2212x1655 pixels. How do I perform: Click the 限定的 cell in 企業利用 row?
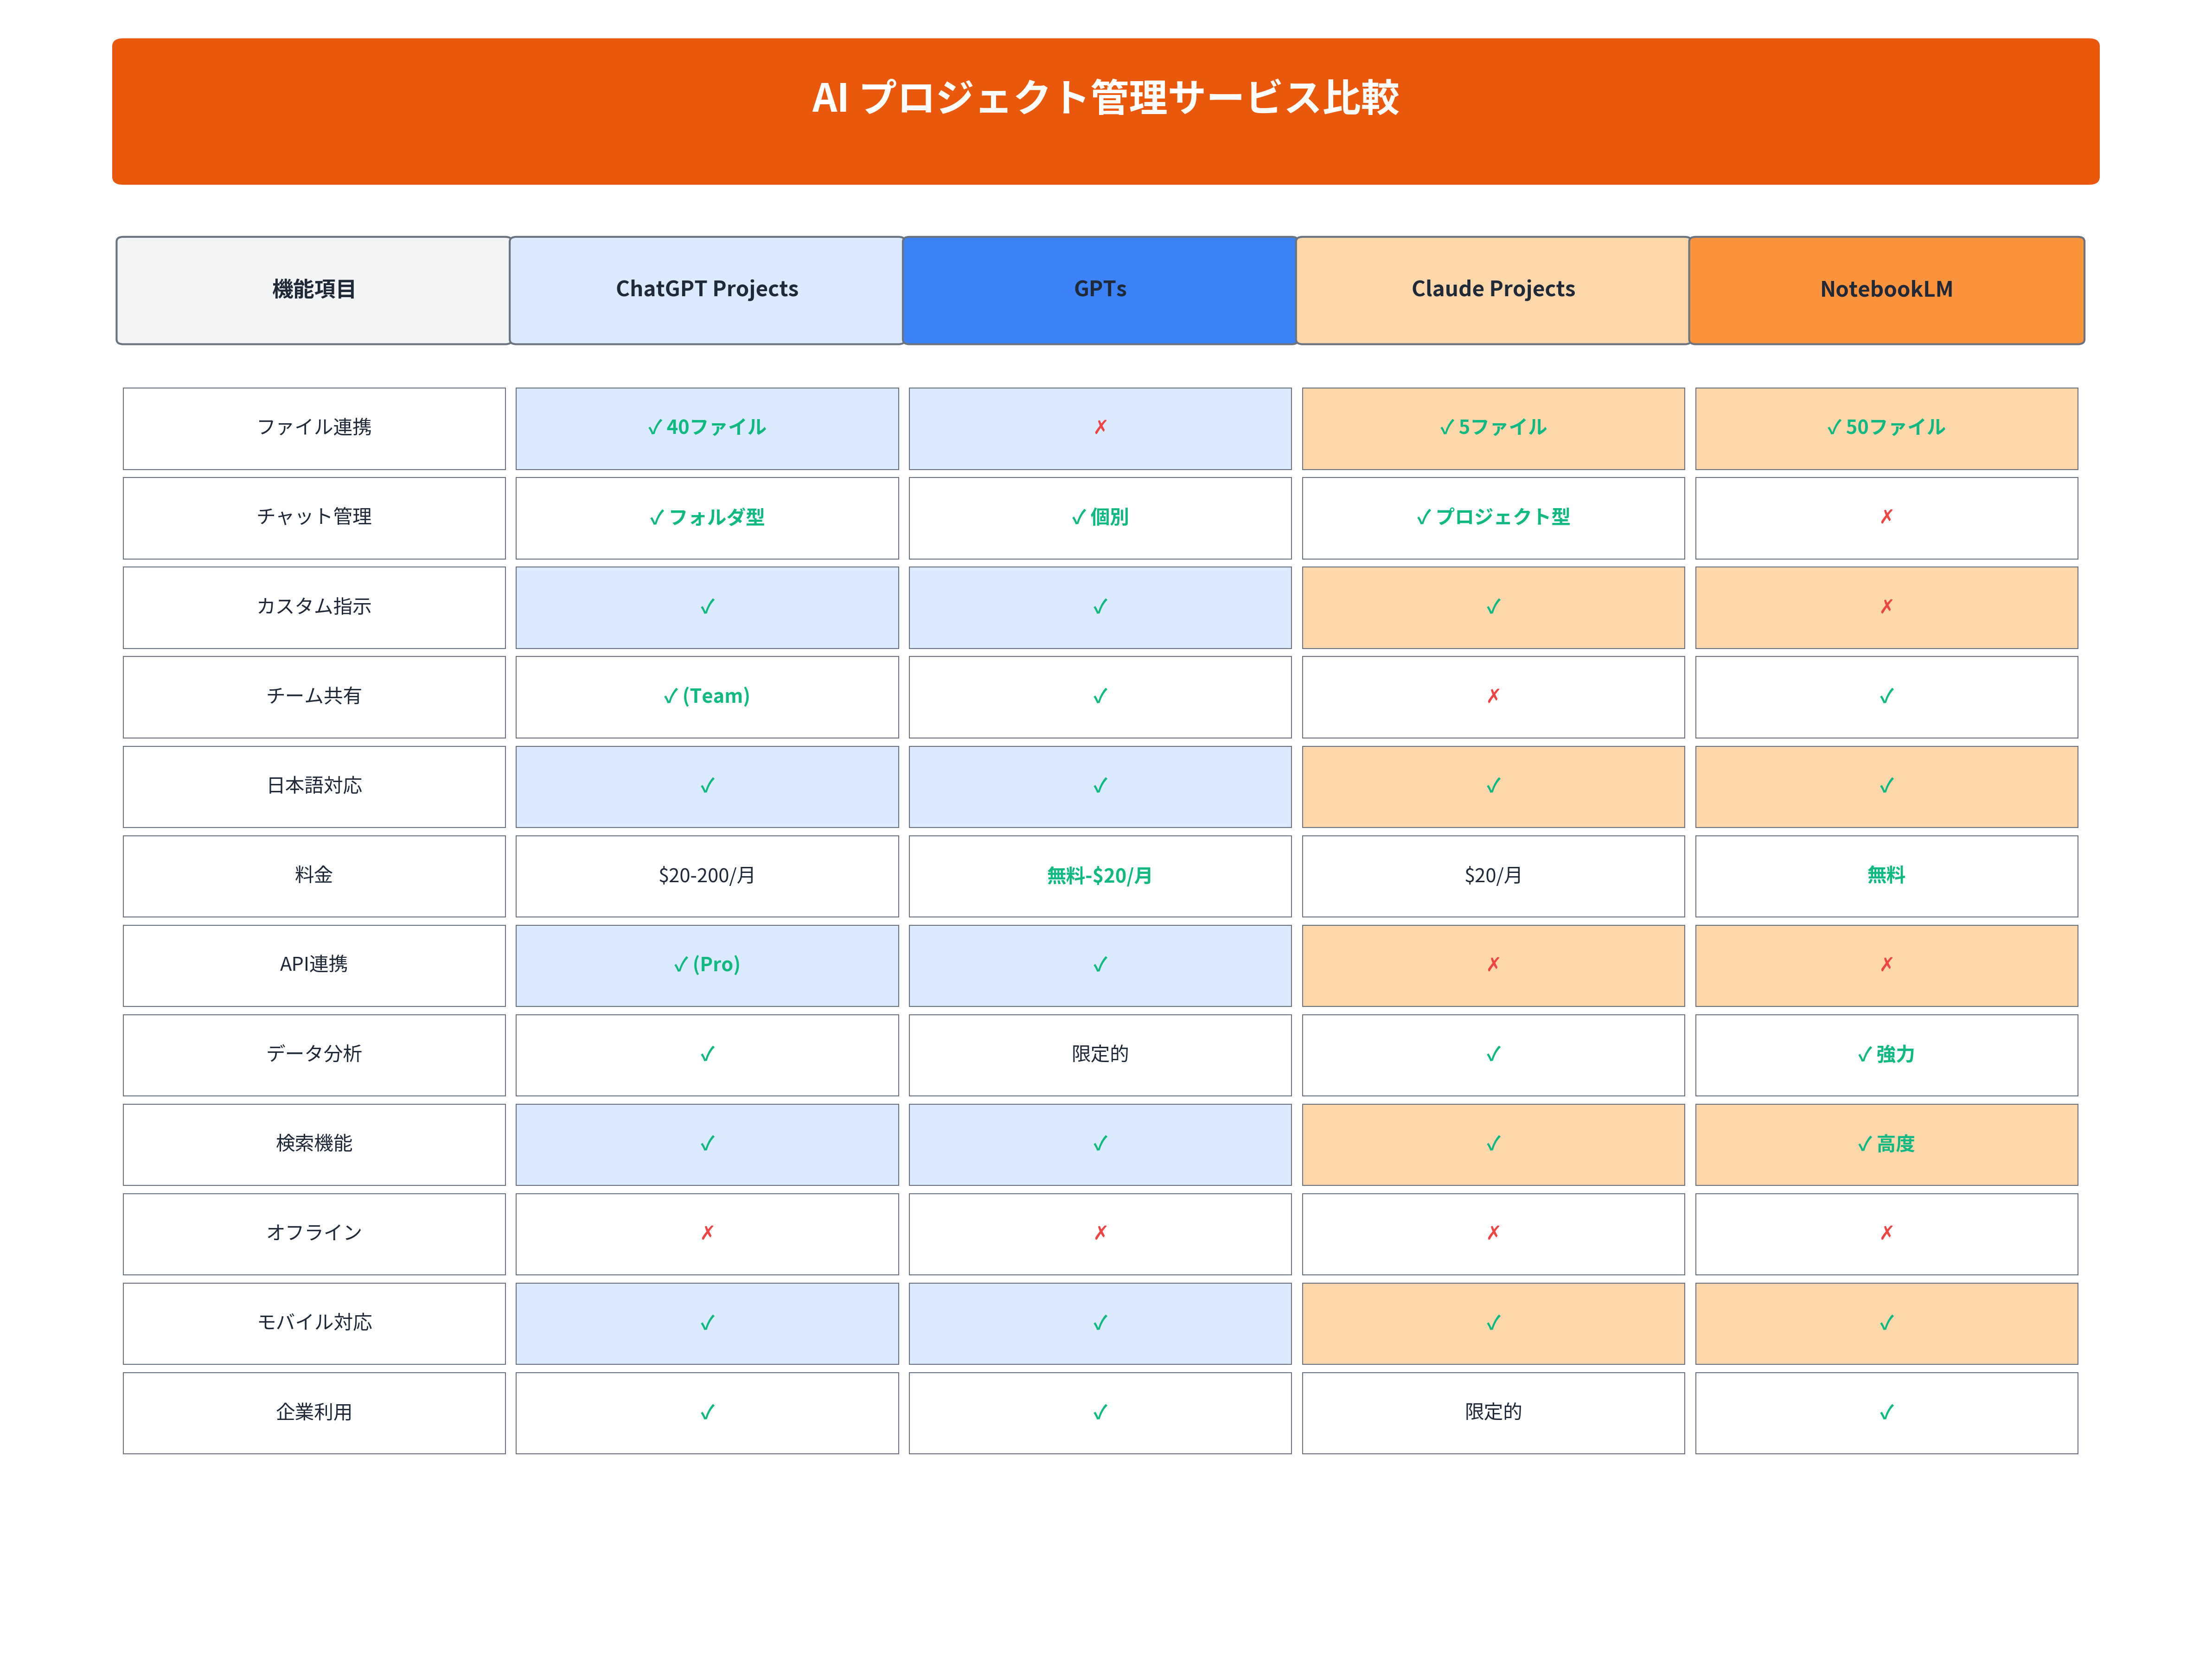[x=1493, y=1412]
